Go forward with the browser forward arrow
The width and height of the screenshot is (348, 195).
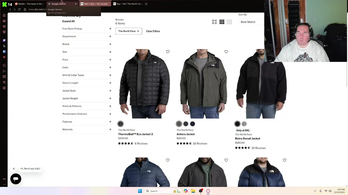coord(15,9)
